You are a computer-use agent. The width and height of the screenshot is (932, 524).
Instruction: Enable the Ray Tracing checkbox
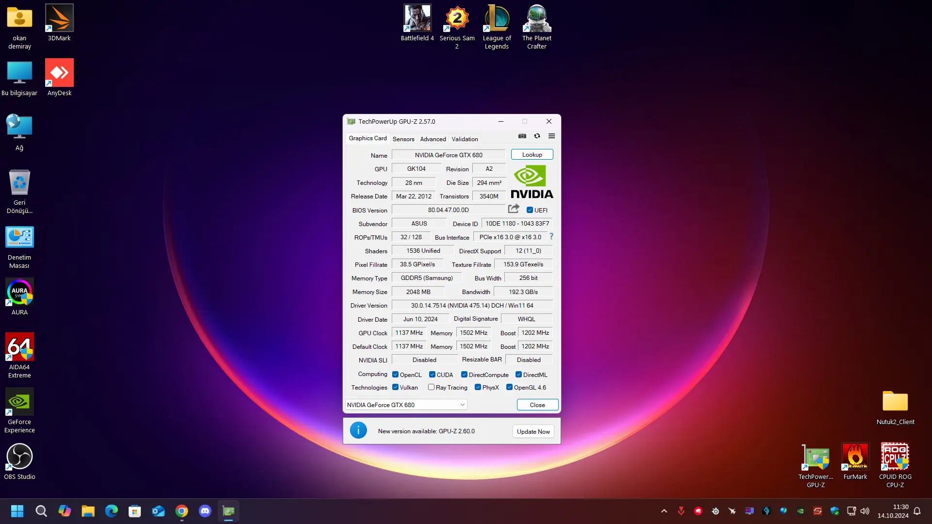point(431,387)
